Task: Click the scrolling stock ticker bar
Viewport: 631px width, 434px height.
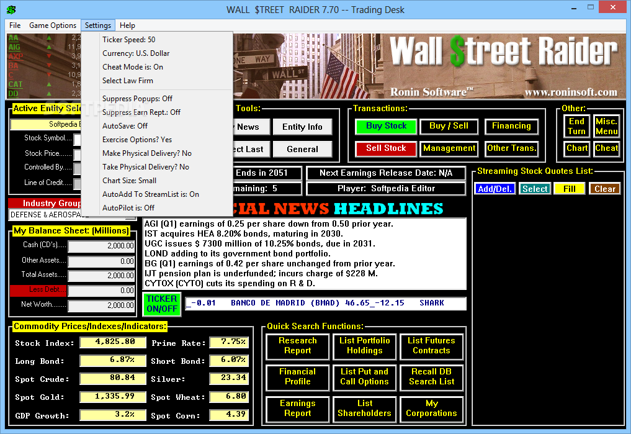Action: tap(325, 303)
